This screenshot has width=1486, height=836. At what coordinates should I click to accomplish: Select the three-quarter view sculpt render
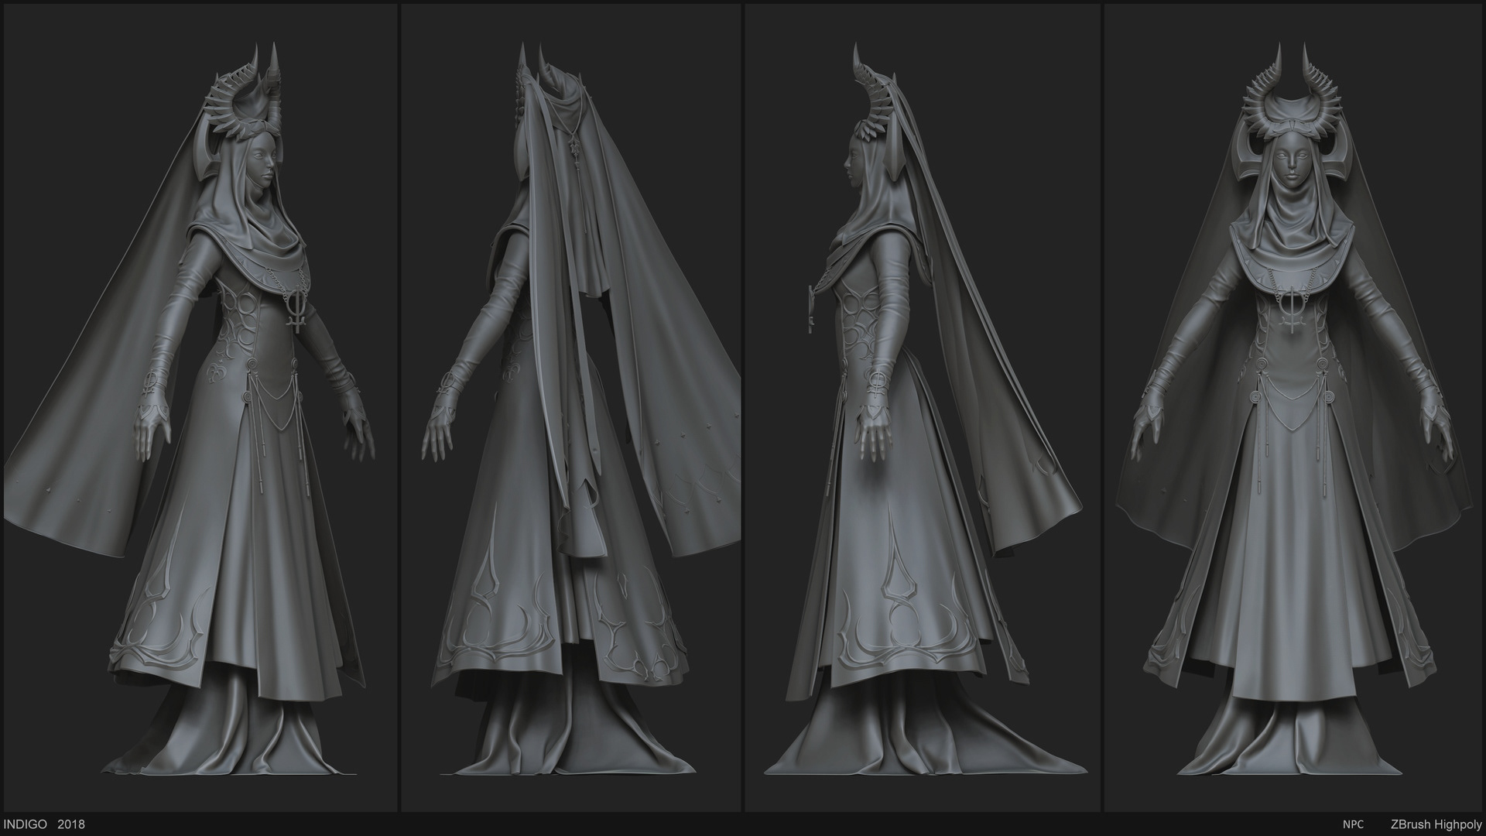199,406
